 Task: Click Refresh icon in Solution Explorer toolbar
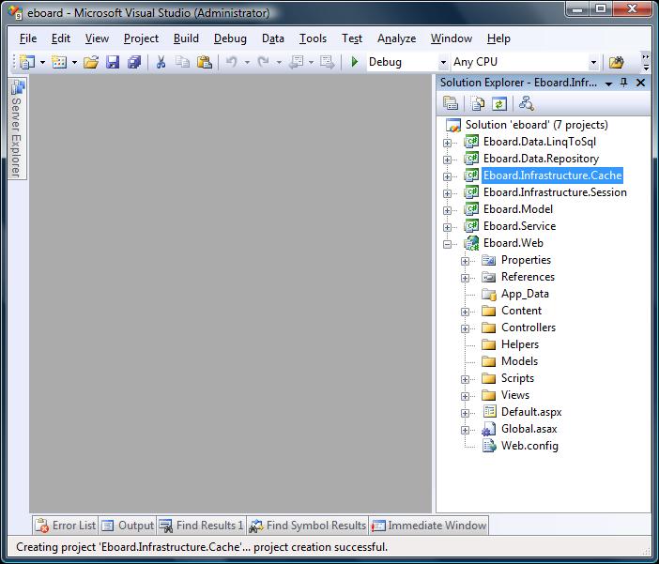click(x=499, y=103)
